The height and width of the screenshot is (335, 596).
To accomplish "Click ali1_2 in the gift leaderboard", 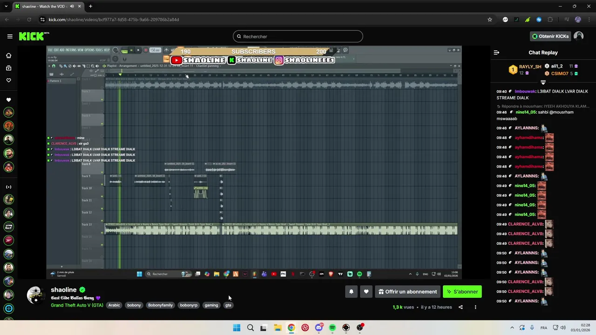I will (x=557, y=66).
